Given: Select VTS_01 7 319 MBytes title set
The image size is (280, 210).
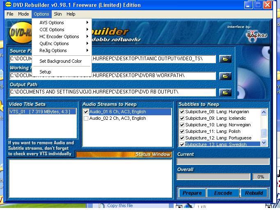Looking at the screenshot, I should (x=43, y=112).
